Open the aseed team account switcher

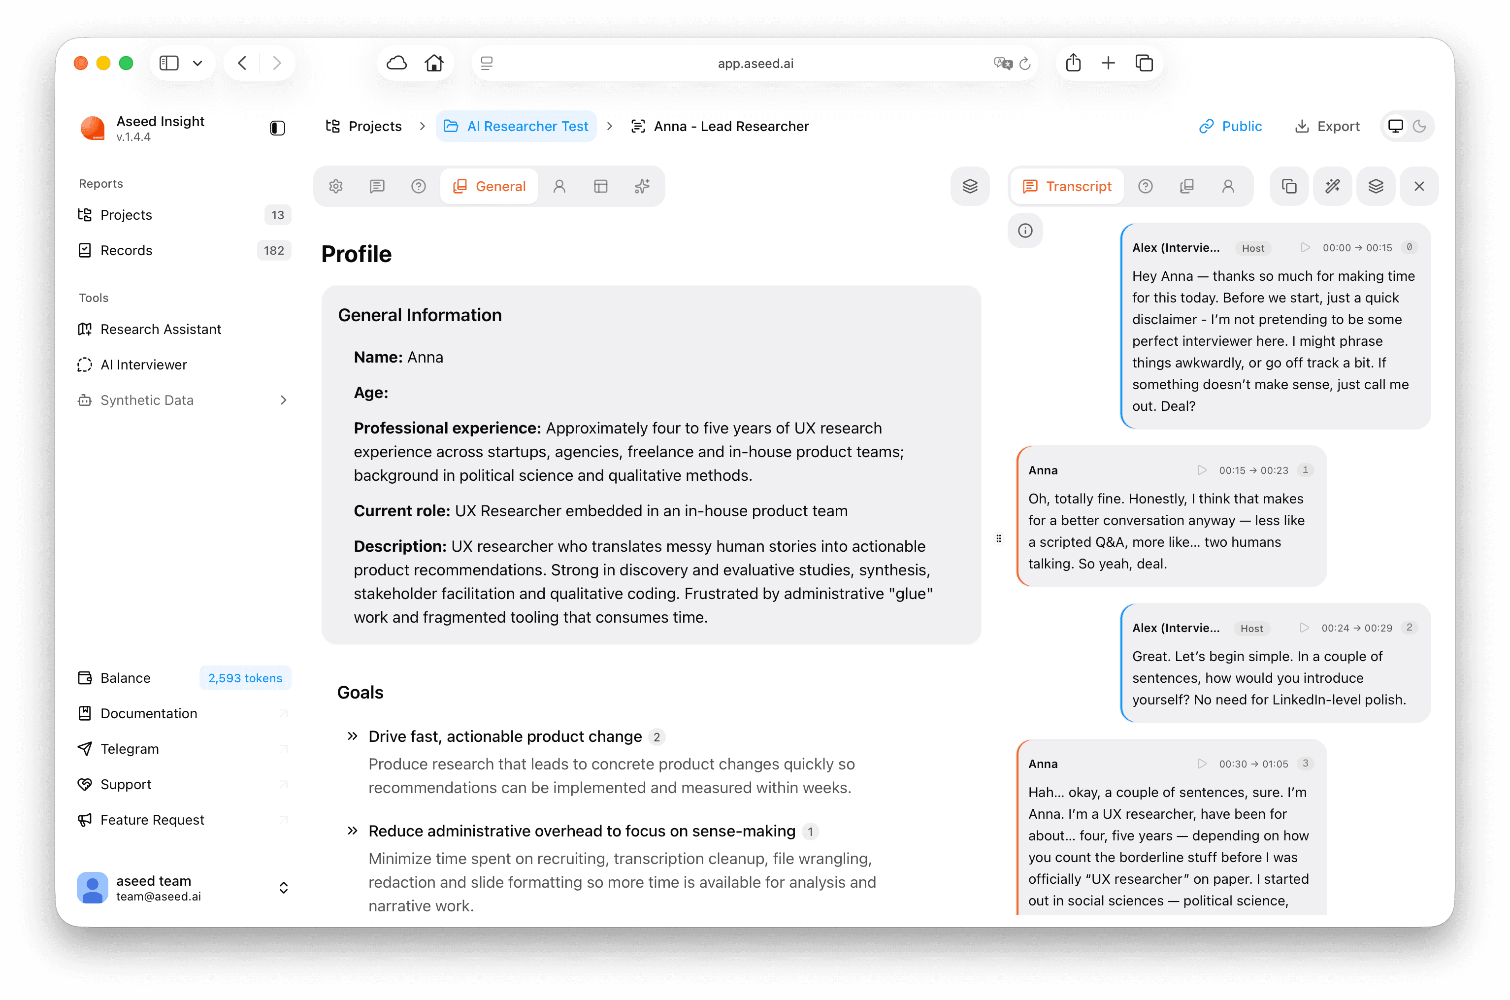point(283,887)
